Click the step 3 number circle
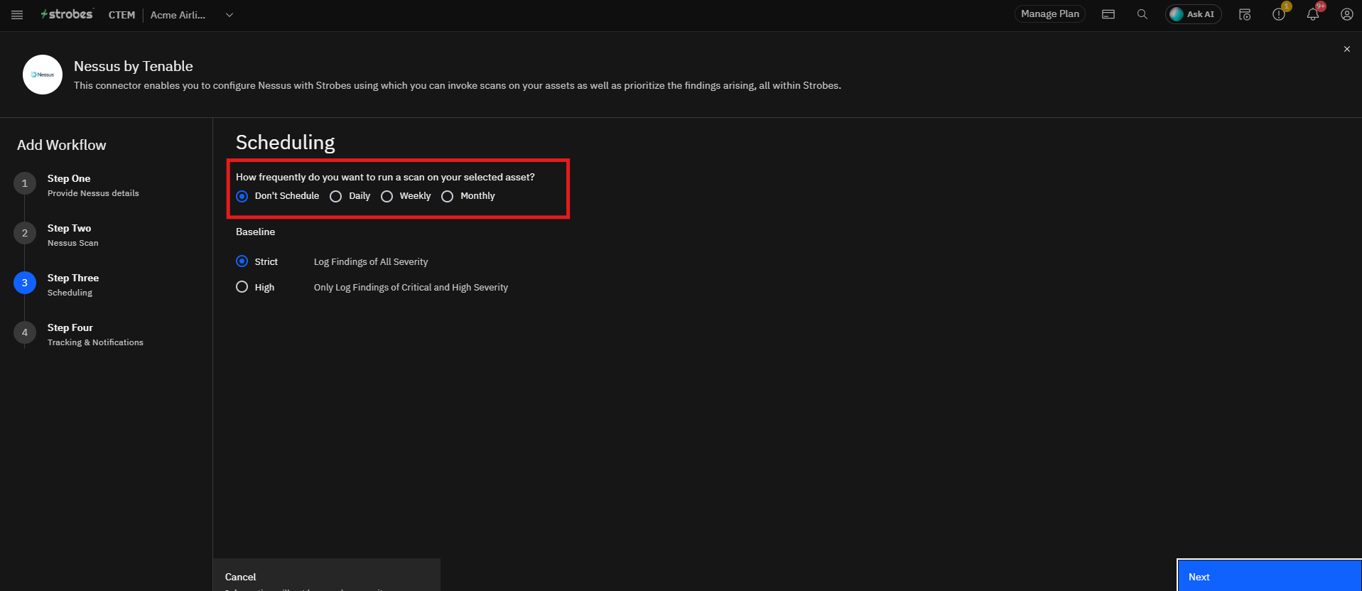Image resolution: width=1362 pixels, height=591 pixels. pyautogui.click(x=25, y=283)
